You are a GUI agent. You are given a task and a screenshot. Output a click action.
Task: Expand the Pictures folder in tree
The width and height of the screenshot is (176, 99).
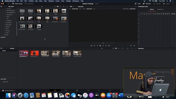(x=5, y=31)
